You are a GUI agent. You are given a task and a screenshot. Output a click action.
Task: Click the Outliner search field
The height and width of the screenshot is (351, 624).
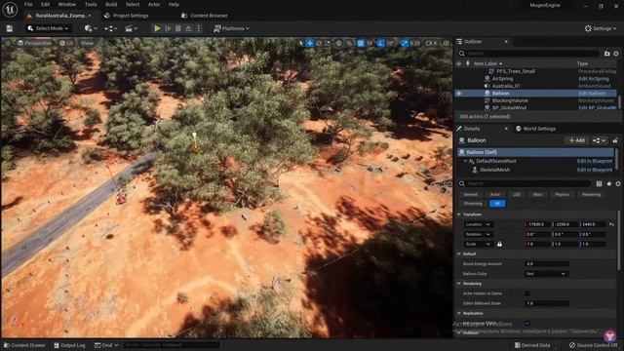point(529,54)
